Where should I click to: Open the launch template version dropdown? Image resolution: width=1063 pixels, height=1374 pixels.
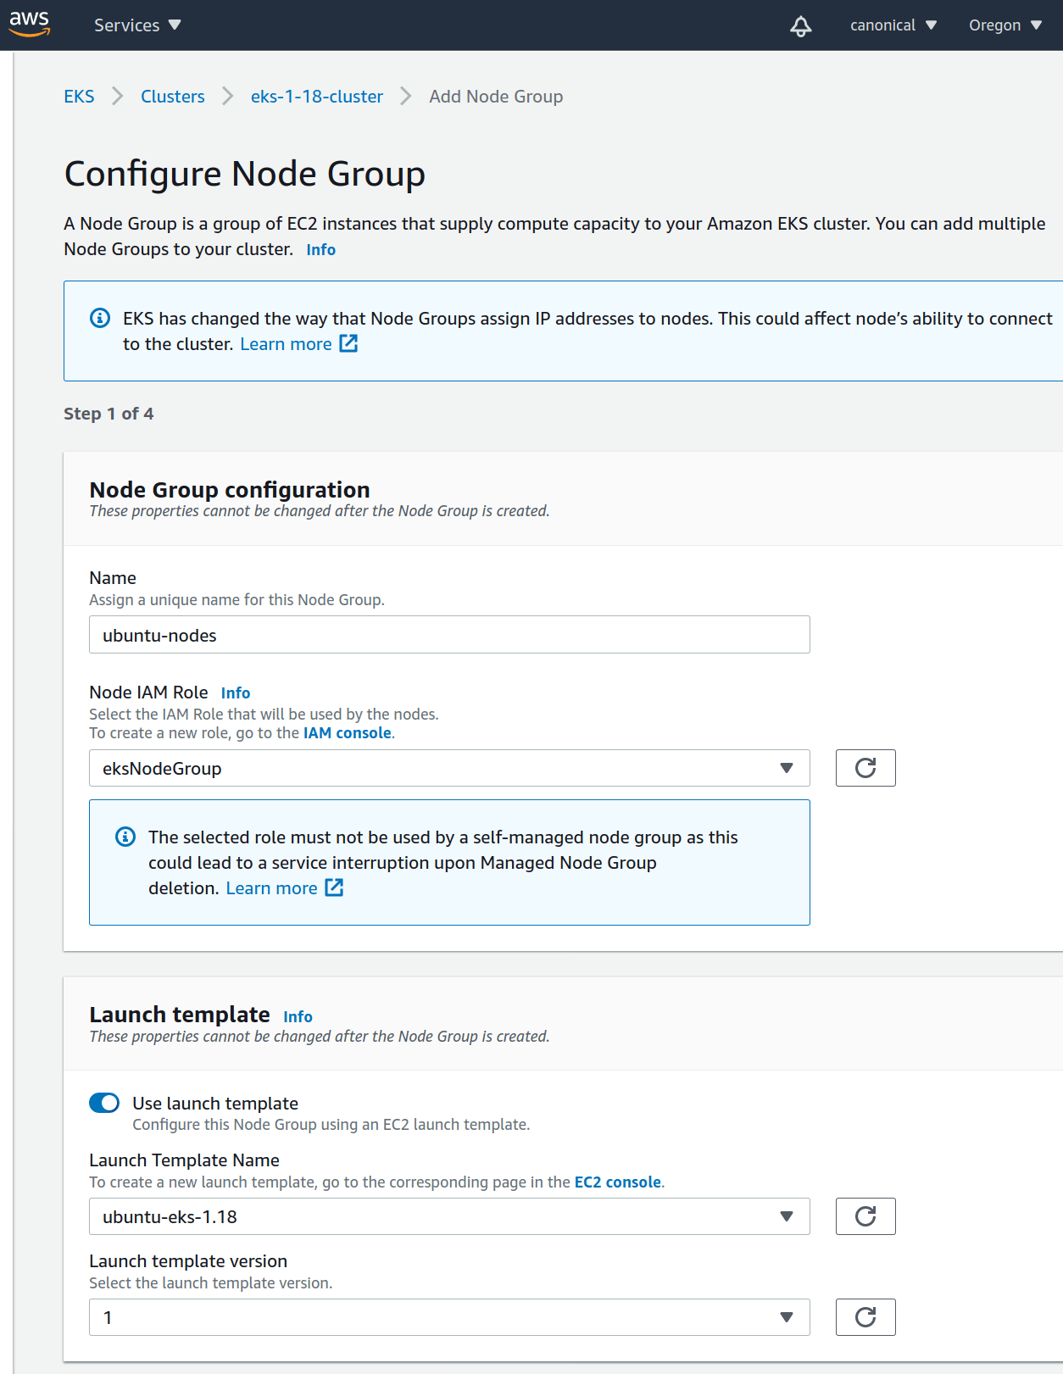[449, 1317]
